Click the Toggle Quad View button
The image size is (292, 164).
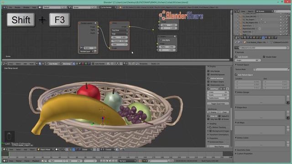click(x=218, y=104)
